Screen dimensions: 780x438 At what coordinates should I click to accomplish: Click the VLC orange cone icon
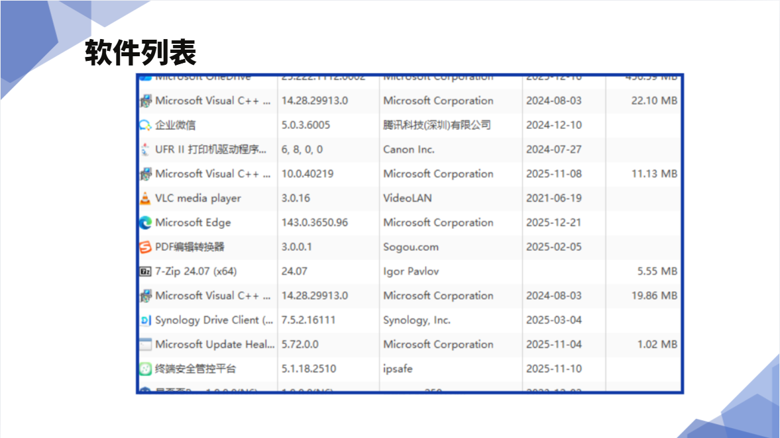point(145,198)
